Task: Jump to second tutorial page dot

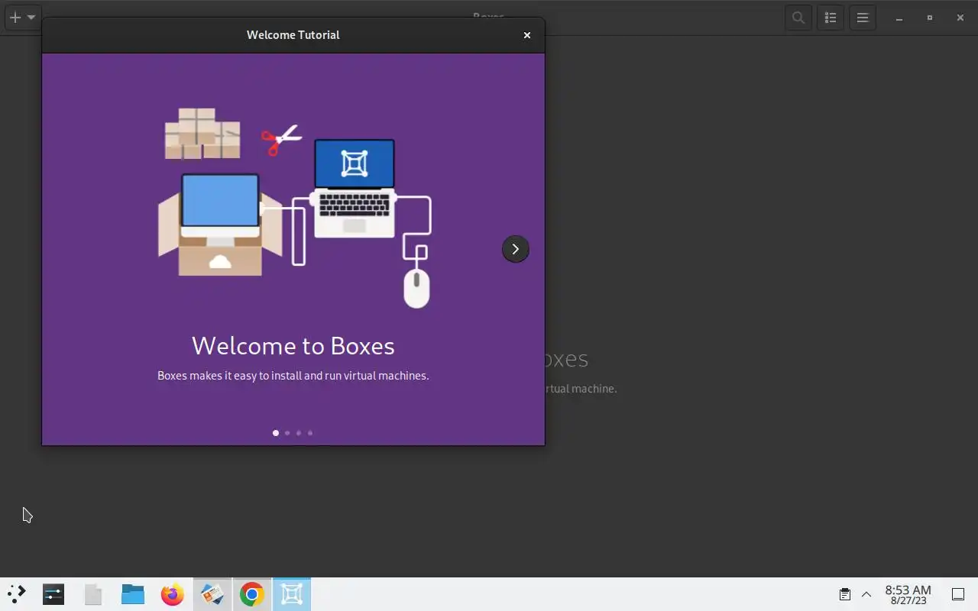Action: coord(287,433)
